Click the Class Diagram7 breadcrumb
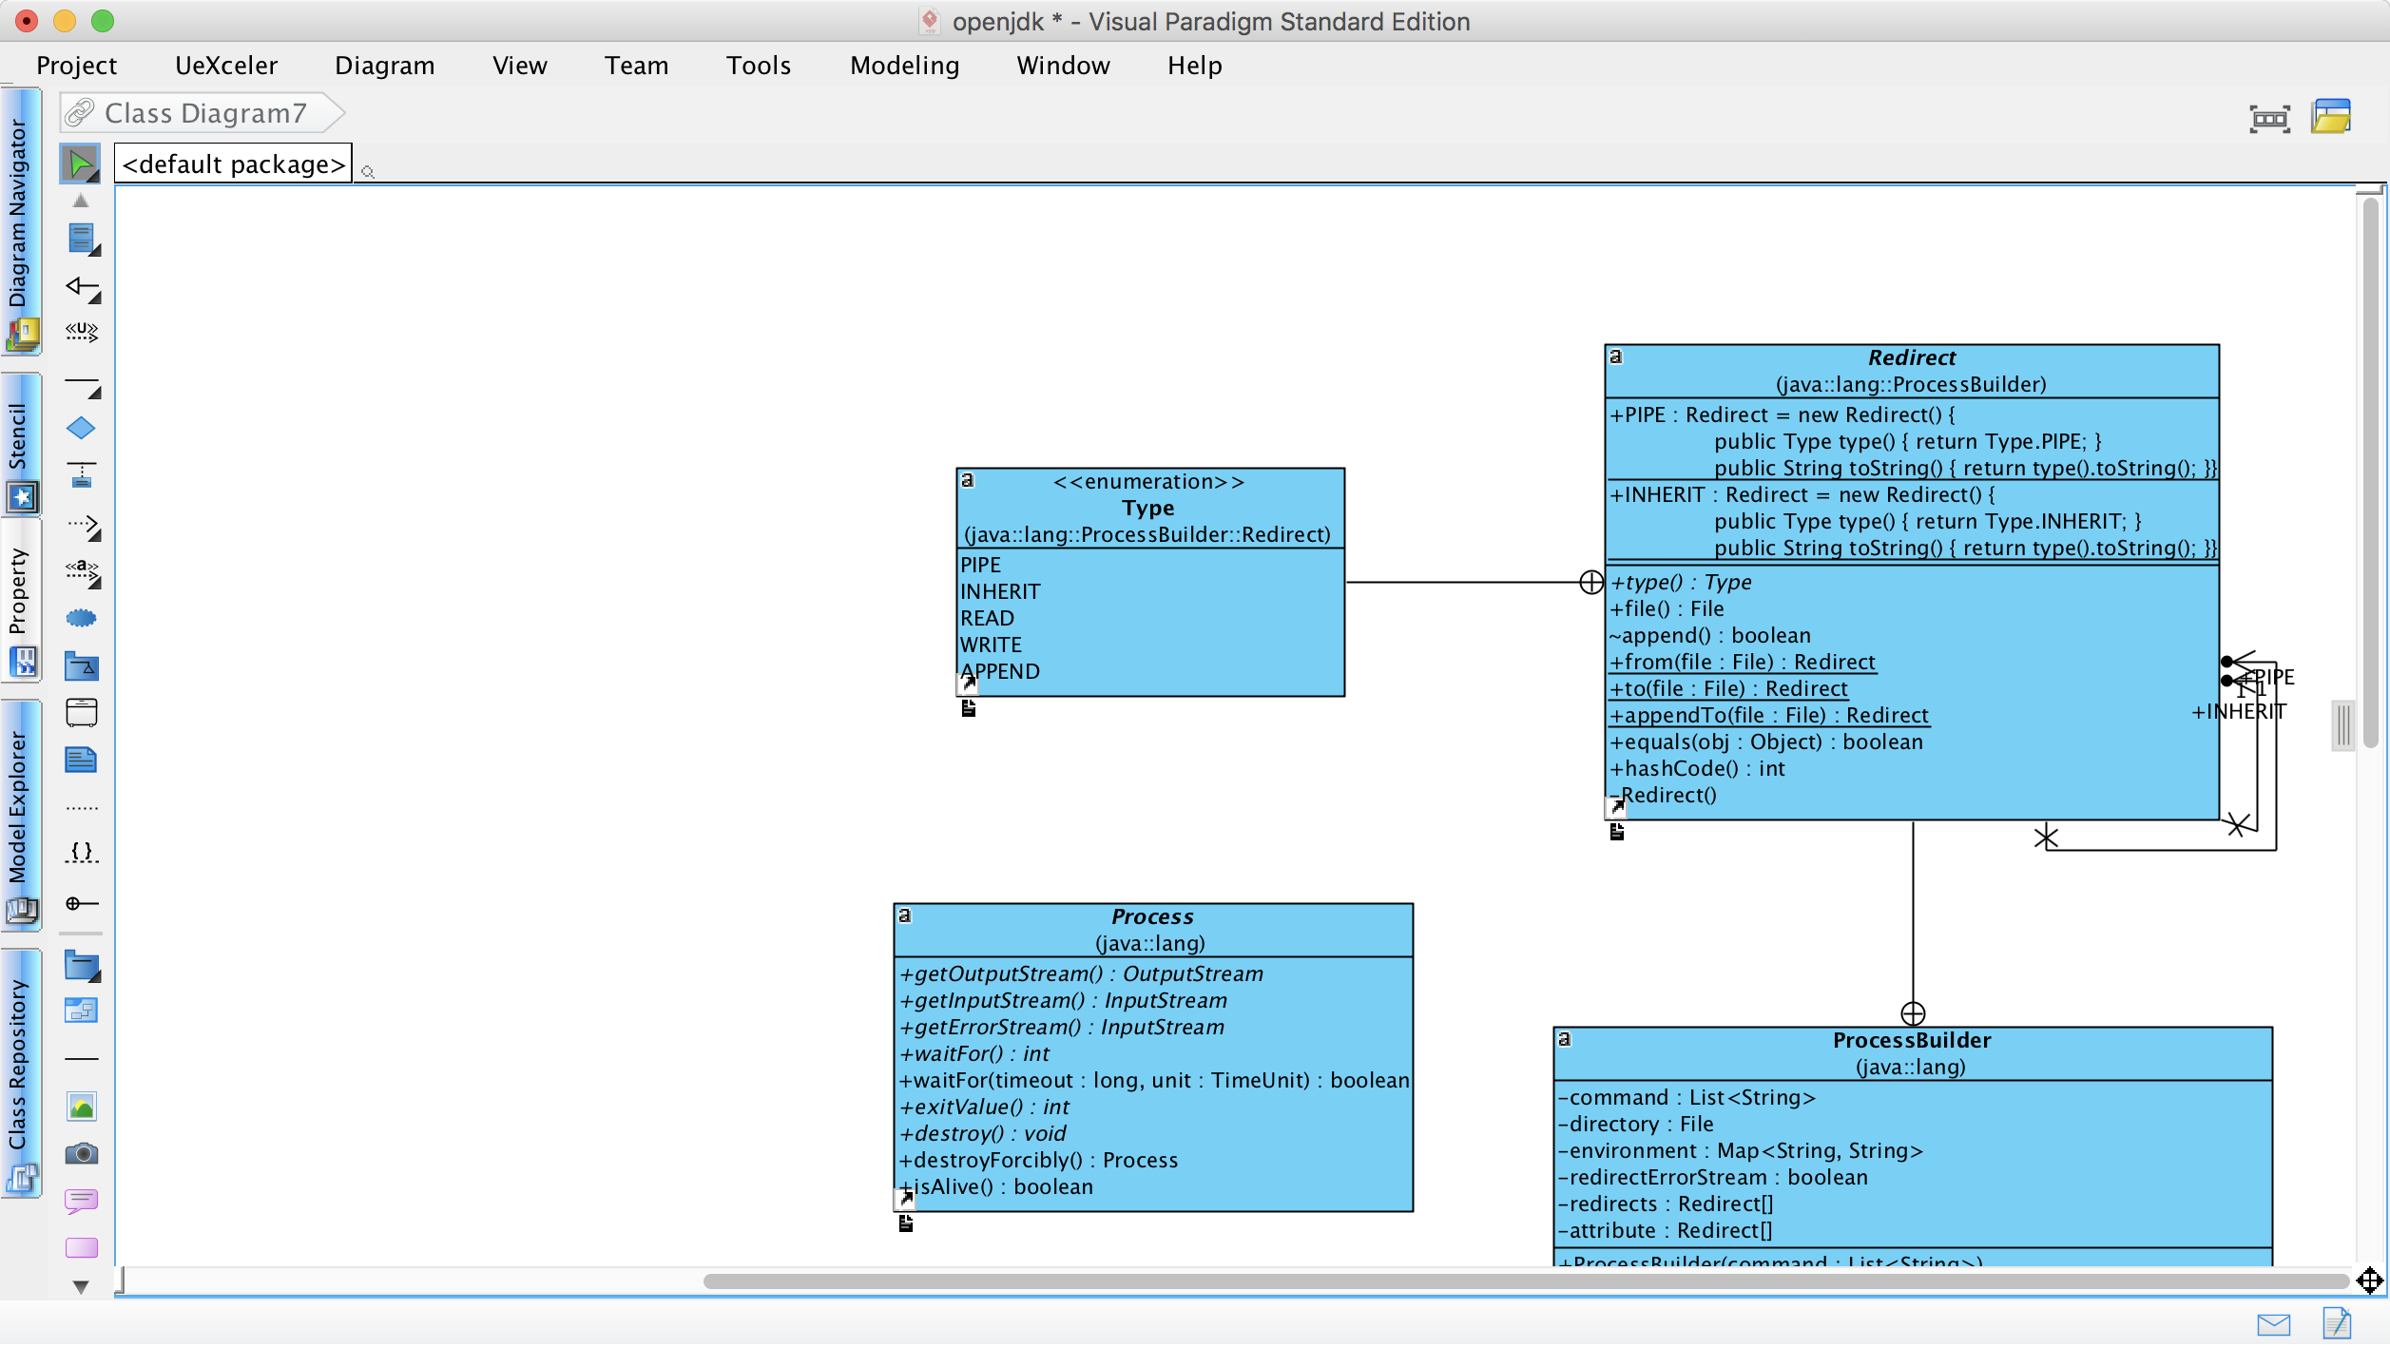2390x1348 pixels. 204,113
